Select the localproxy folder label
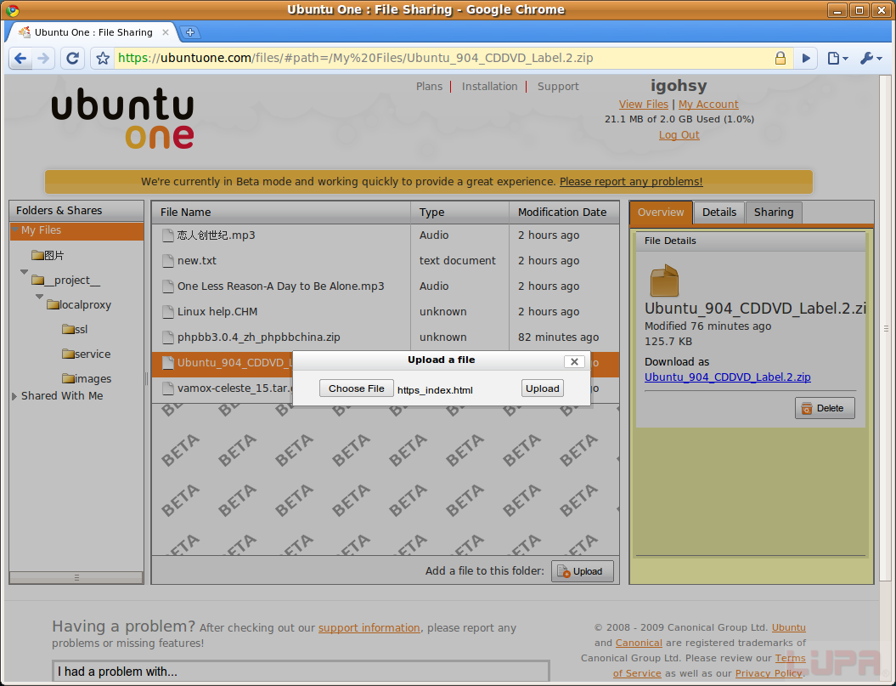The height and width of the screenshot is (686, 896). tap(85, 305)
